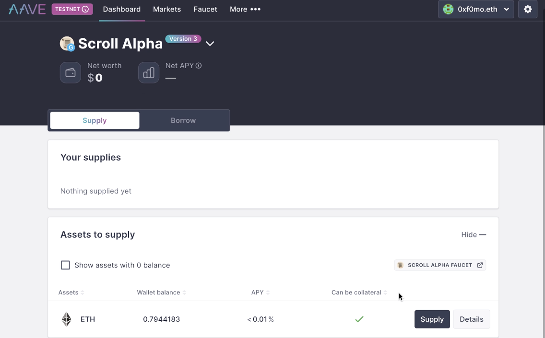
Task: Open the settings gear icon
Action: coord(528,9)
